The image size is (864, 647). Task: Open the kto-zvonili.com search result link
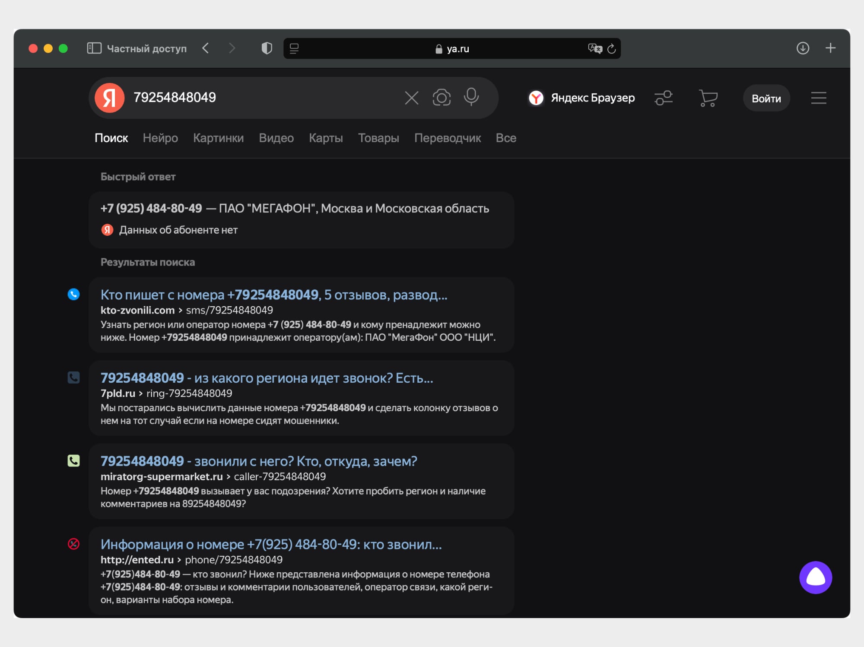click(x=274, y=295)
